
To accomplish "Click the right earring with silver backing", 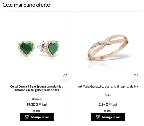I will [x=48, y=49].
